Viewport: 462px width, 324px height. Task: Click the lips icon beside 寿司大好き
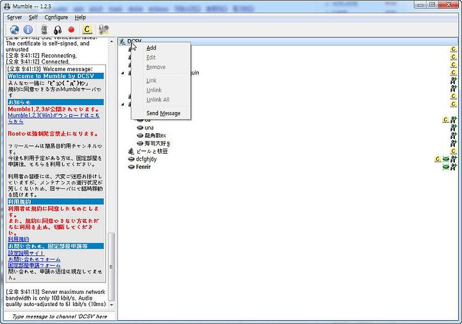[x=140, y=143]
